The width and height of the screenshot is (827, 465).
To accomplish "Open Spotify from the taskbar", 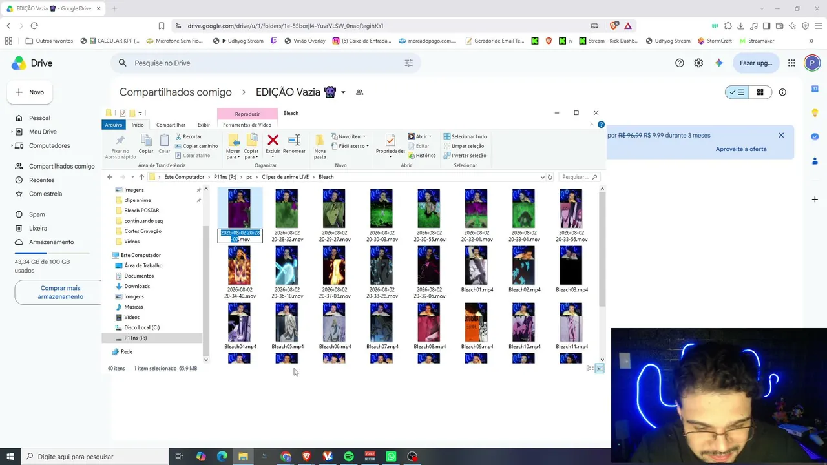I will click(x=349, y=457).
